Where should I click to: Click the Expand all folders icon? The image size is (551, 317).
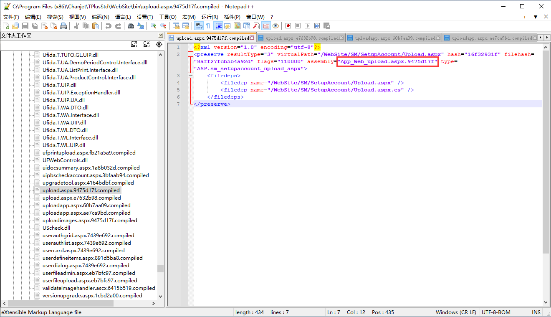click(134, 44)
